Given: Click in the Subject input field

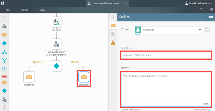Looking at the screenshot, I should 166,55.
